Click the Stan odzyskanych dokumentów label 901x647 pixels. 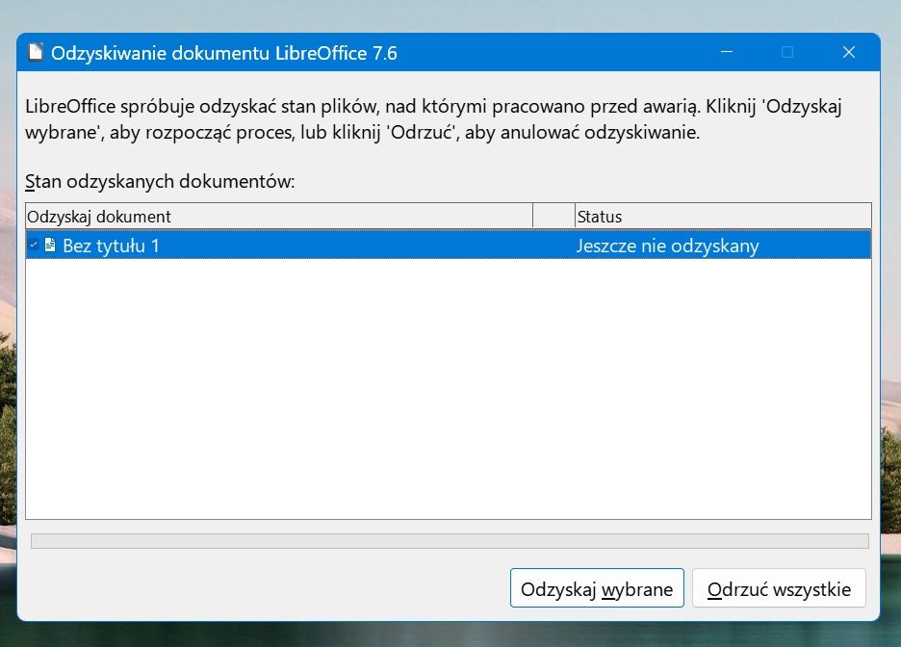coord(160,182)
